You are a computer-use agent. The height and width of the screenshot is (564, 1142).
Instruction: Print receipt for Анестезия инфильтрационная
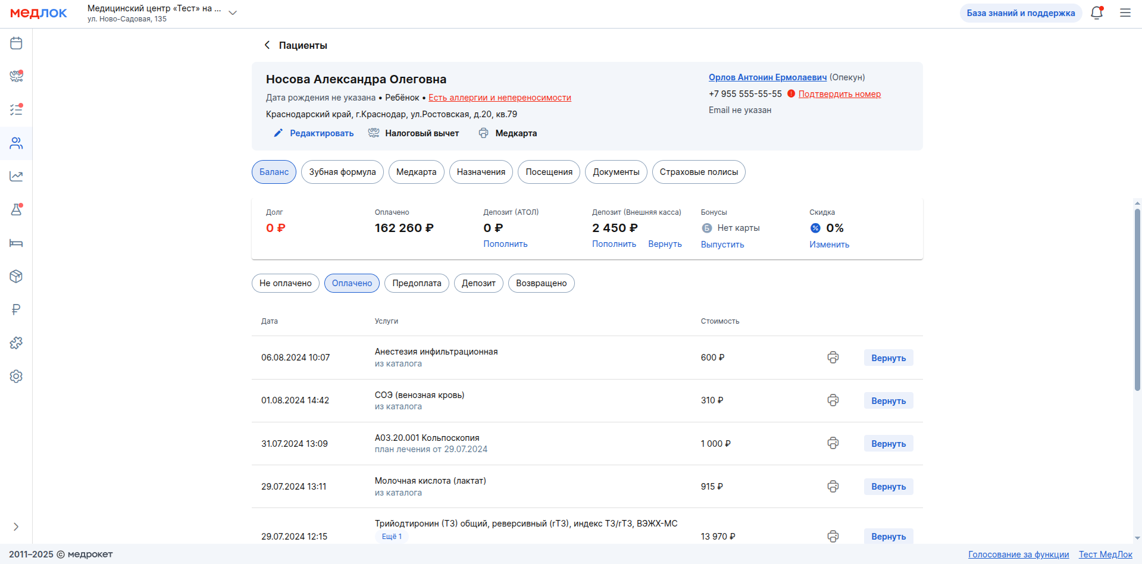833,358
